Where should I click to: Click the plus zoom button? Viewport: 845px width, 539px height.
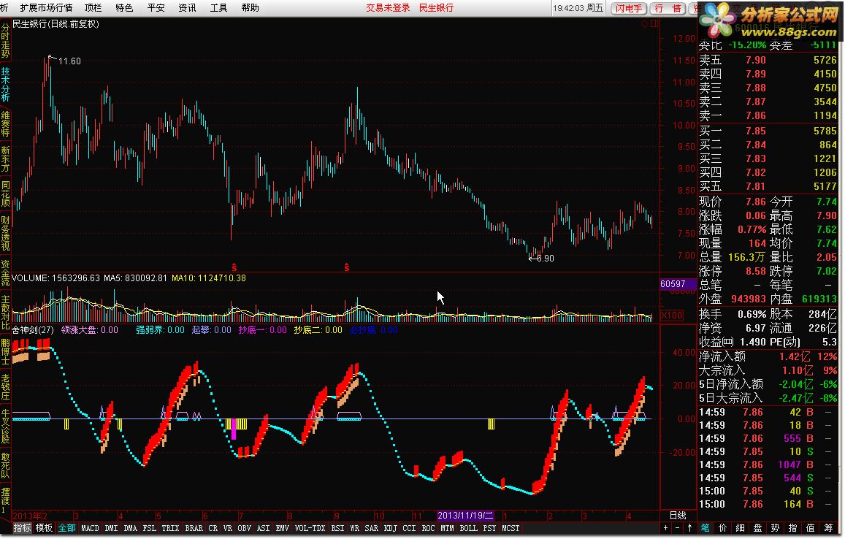(666, 528)
